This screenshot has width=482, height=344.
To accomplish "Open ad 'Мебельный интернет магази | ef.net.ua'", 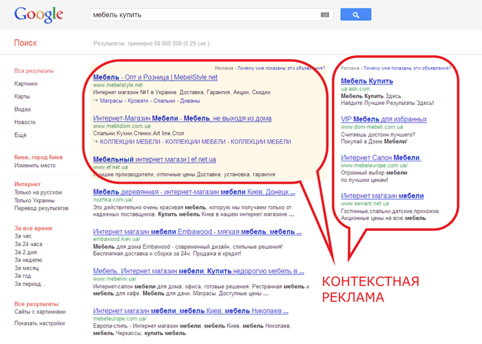I will 155,160.
